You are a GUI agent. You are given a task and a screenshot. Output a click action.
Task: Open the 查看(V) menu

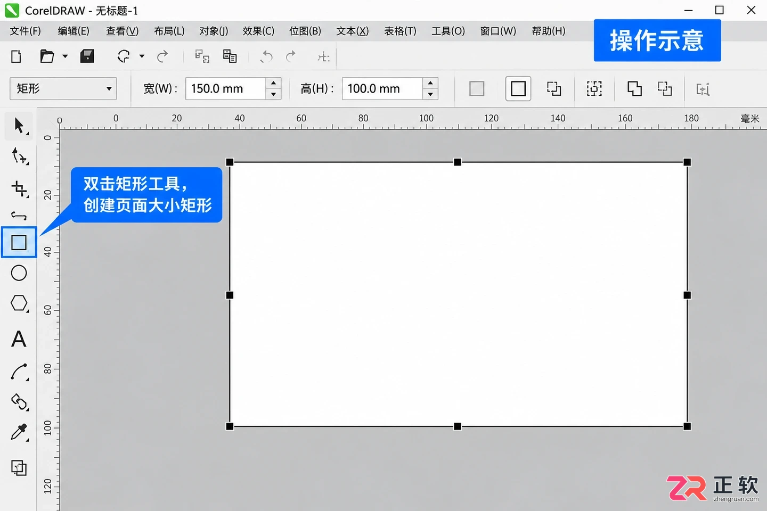(122, 31)
